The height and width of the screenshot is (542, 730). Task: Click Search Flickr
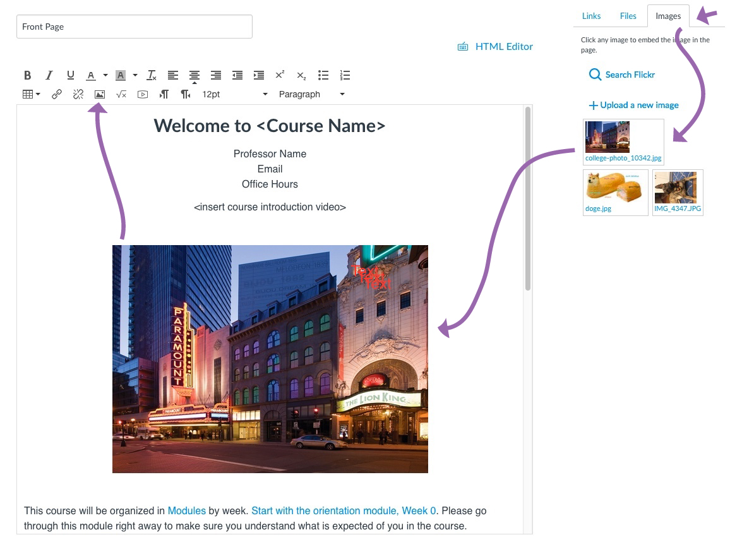[x=622, y=75]
